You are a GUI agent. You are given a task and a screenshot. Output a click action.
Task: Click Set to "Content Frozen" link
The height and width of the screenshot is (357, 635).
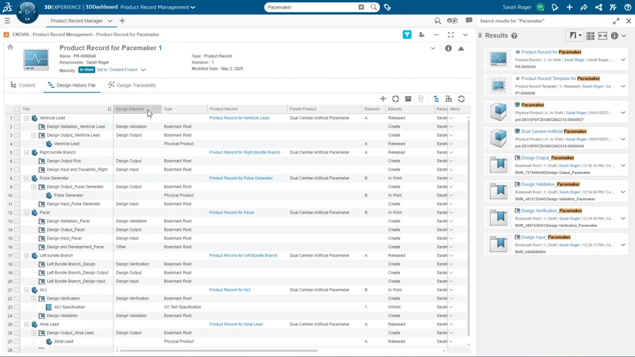118,69
